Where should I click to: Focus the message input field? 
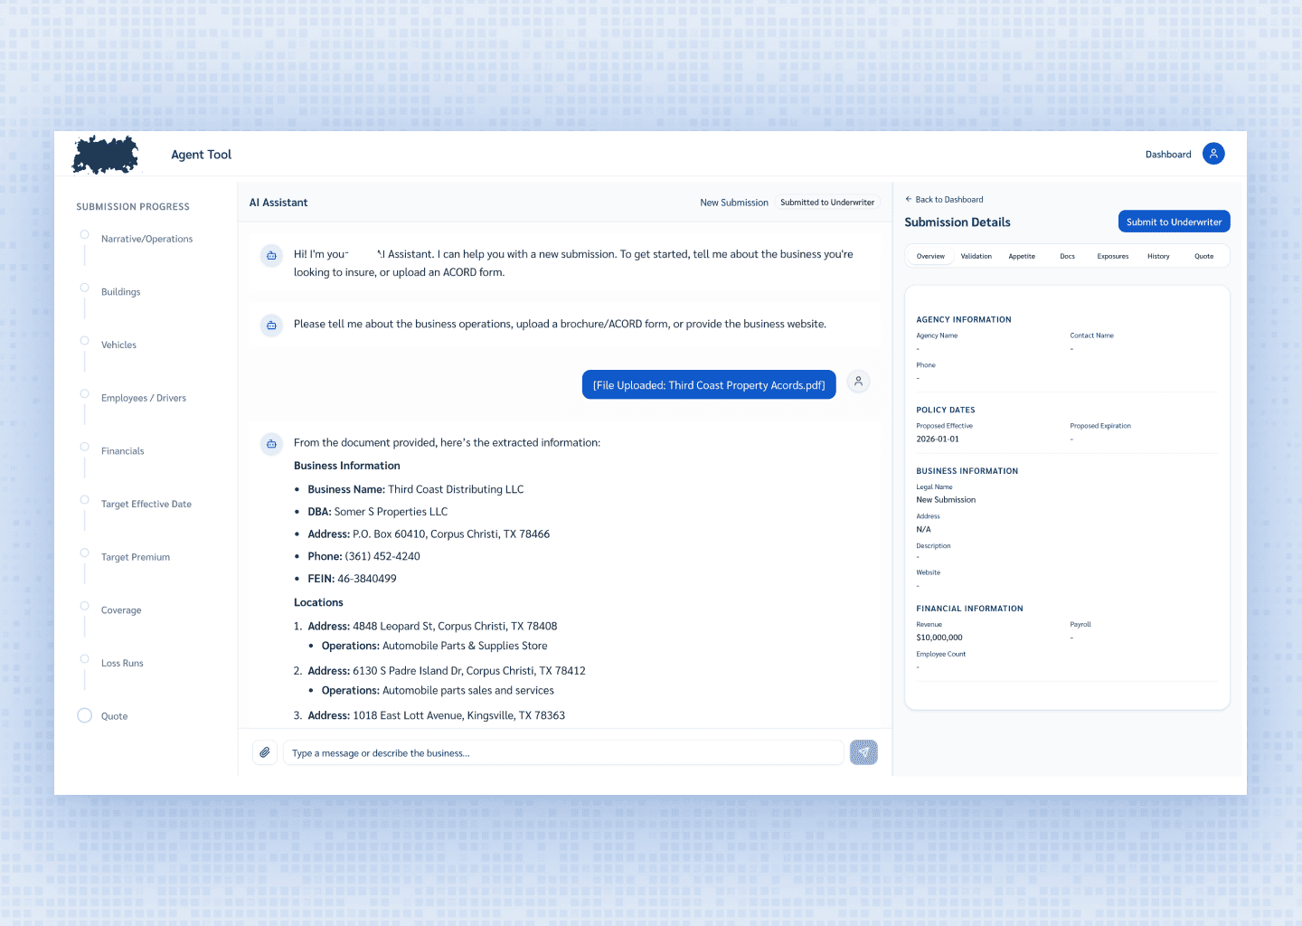coord(562,753)
